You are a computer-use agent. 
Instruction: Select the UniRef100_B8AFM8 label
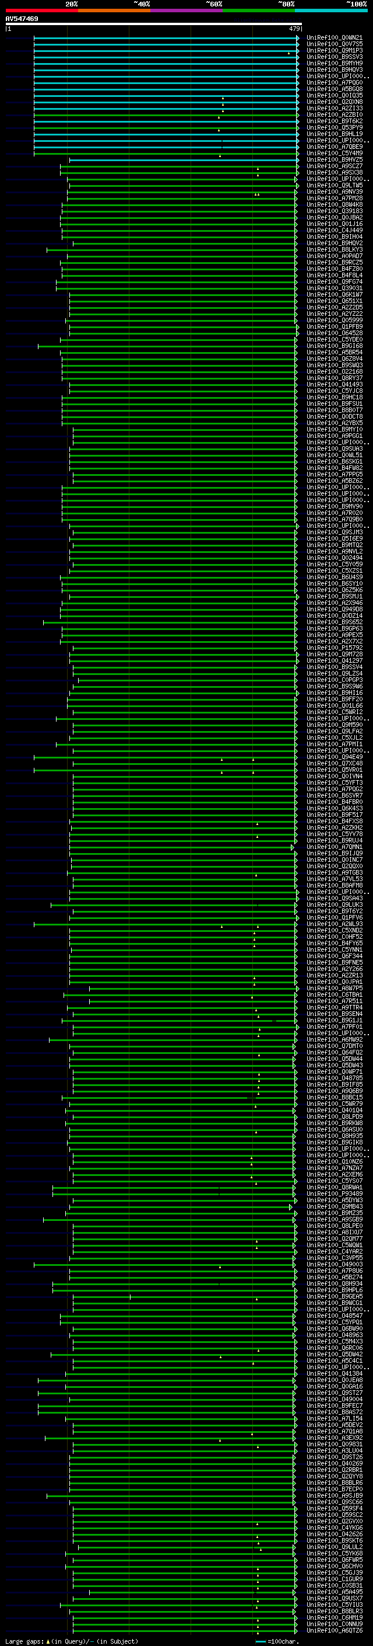334,886
